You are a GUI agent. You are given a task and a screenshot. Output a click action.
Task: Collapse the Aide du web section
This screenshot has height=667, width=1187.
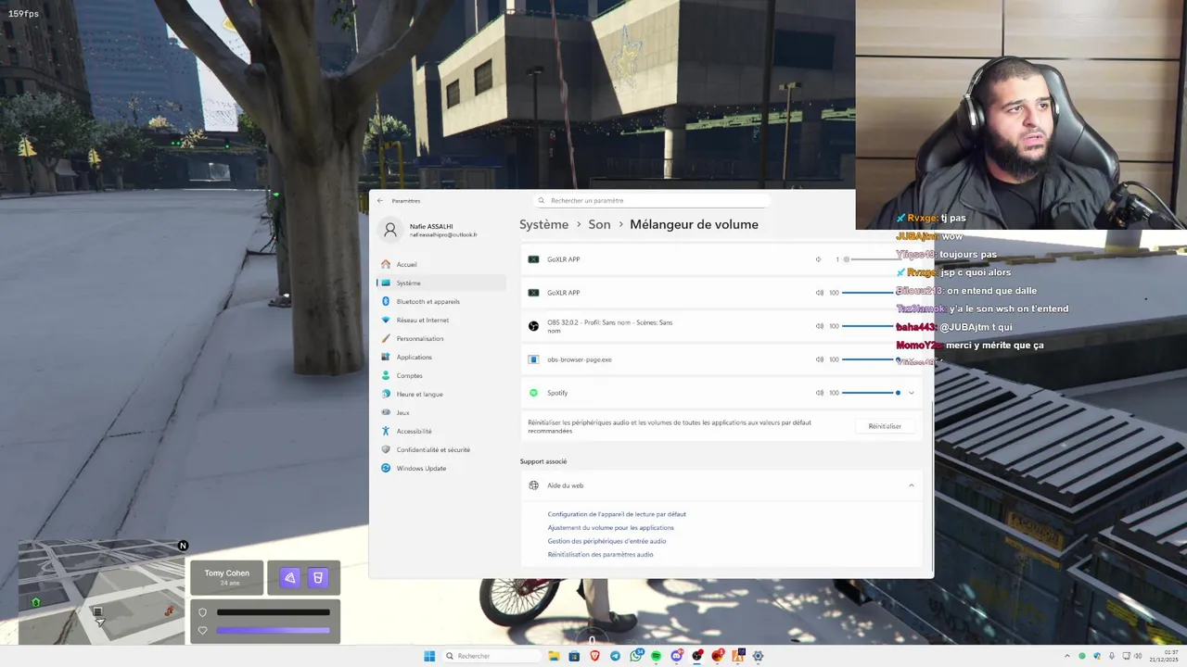[911, 485]
